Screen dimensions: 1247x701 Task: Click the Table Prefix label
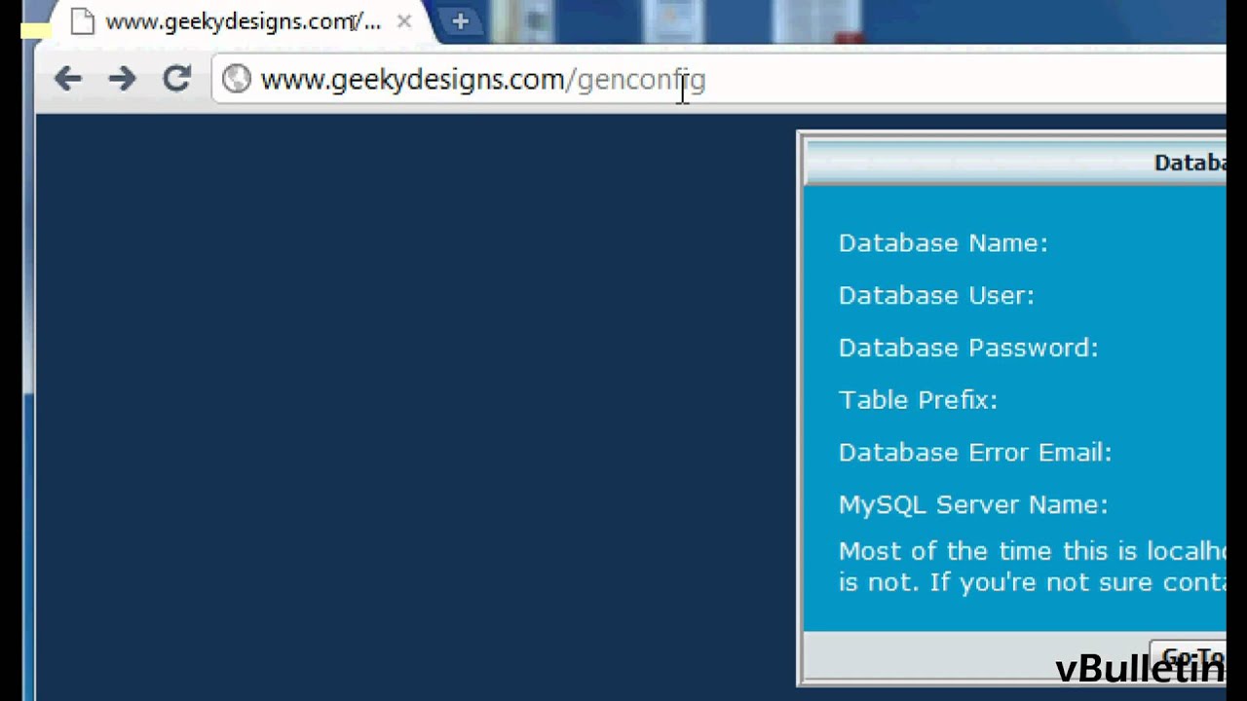click(x=918, y=400)
